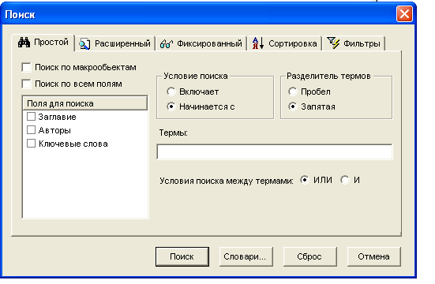The width and height of the screenshot is (435, 284).
Task: Click the funnel lightning icon on Фильтры tab
Action: pos(333,43)
